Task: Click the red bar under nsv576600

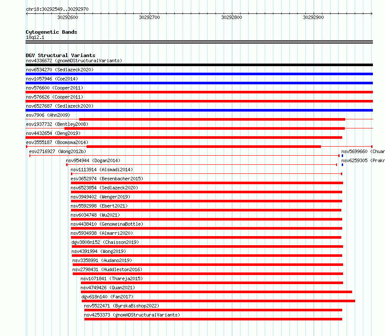Action: point(199,92)
